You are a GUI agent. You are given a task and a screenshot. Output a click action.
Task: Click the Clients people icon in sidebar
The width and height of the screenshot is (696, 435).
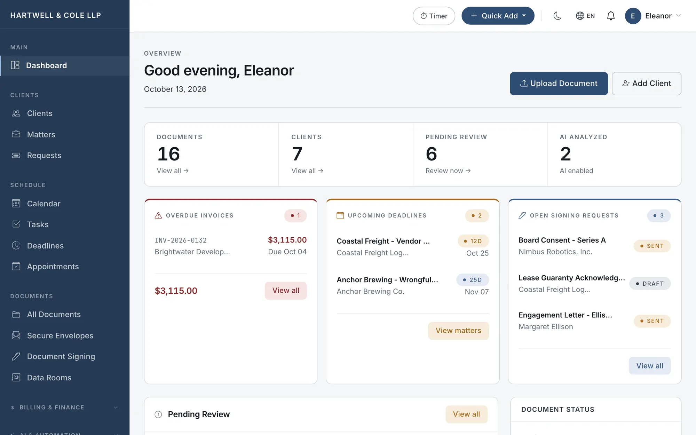(x=16, y=113)
